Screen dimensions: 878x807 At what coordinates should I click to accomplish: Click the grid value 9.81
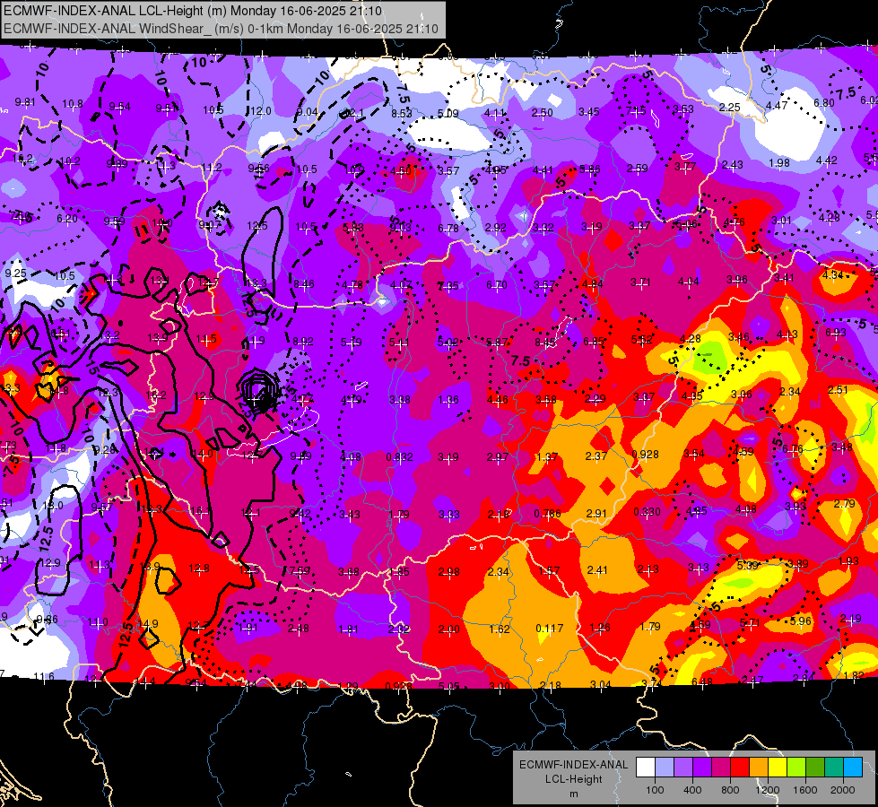[x=24, y=102]
